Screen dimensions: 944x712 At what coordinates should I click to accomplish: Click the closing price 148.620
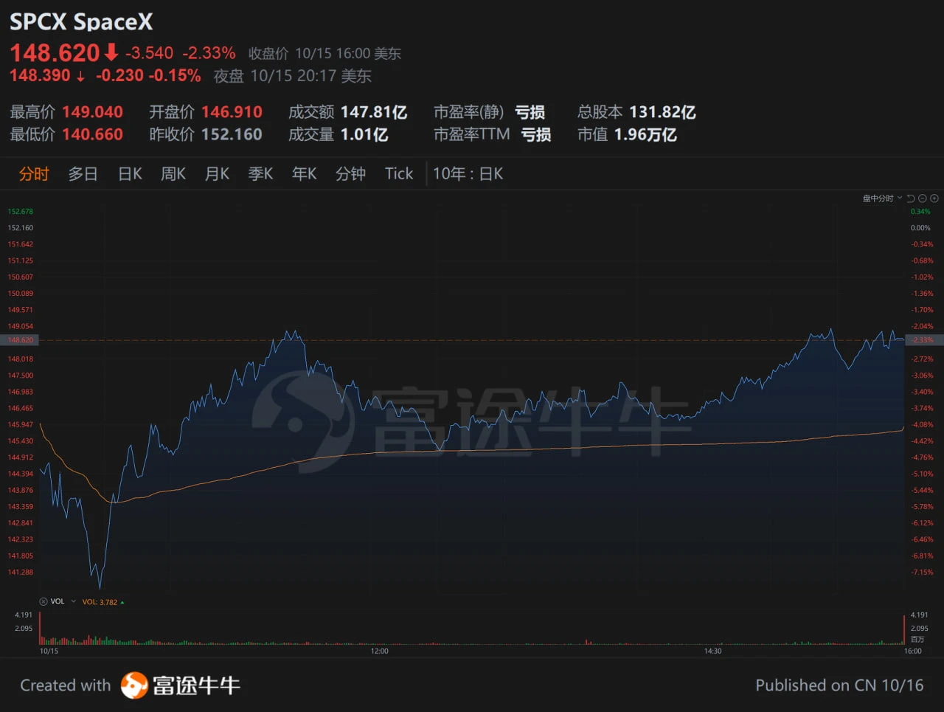tap(55, 53)
